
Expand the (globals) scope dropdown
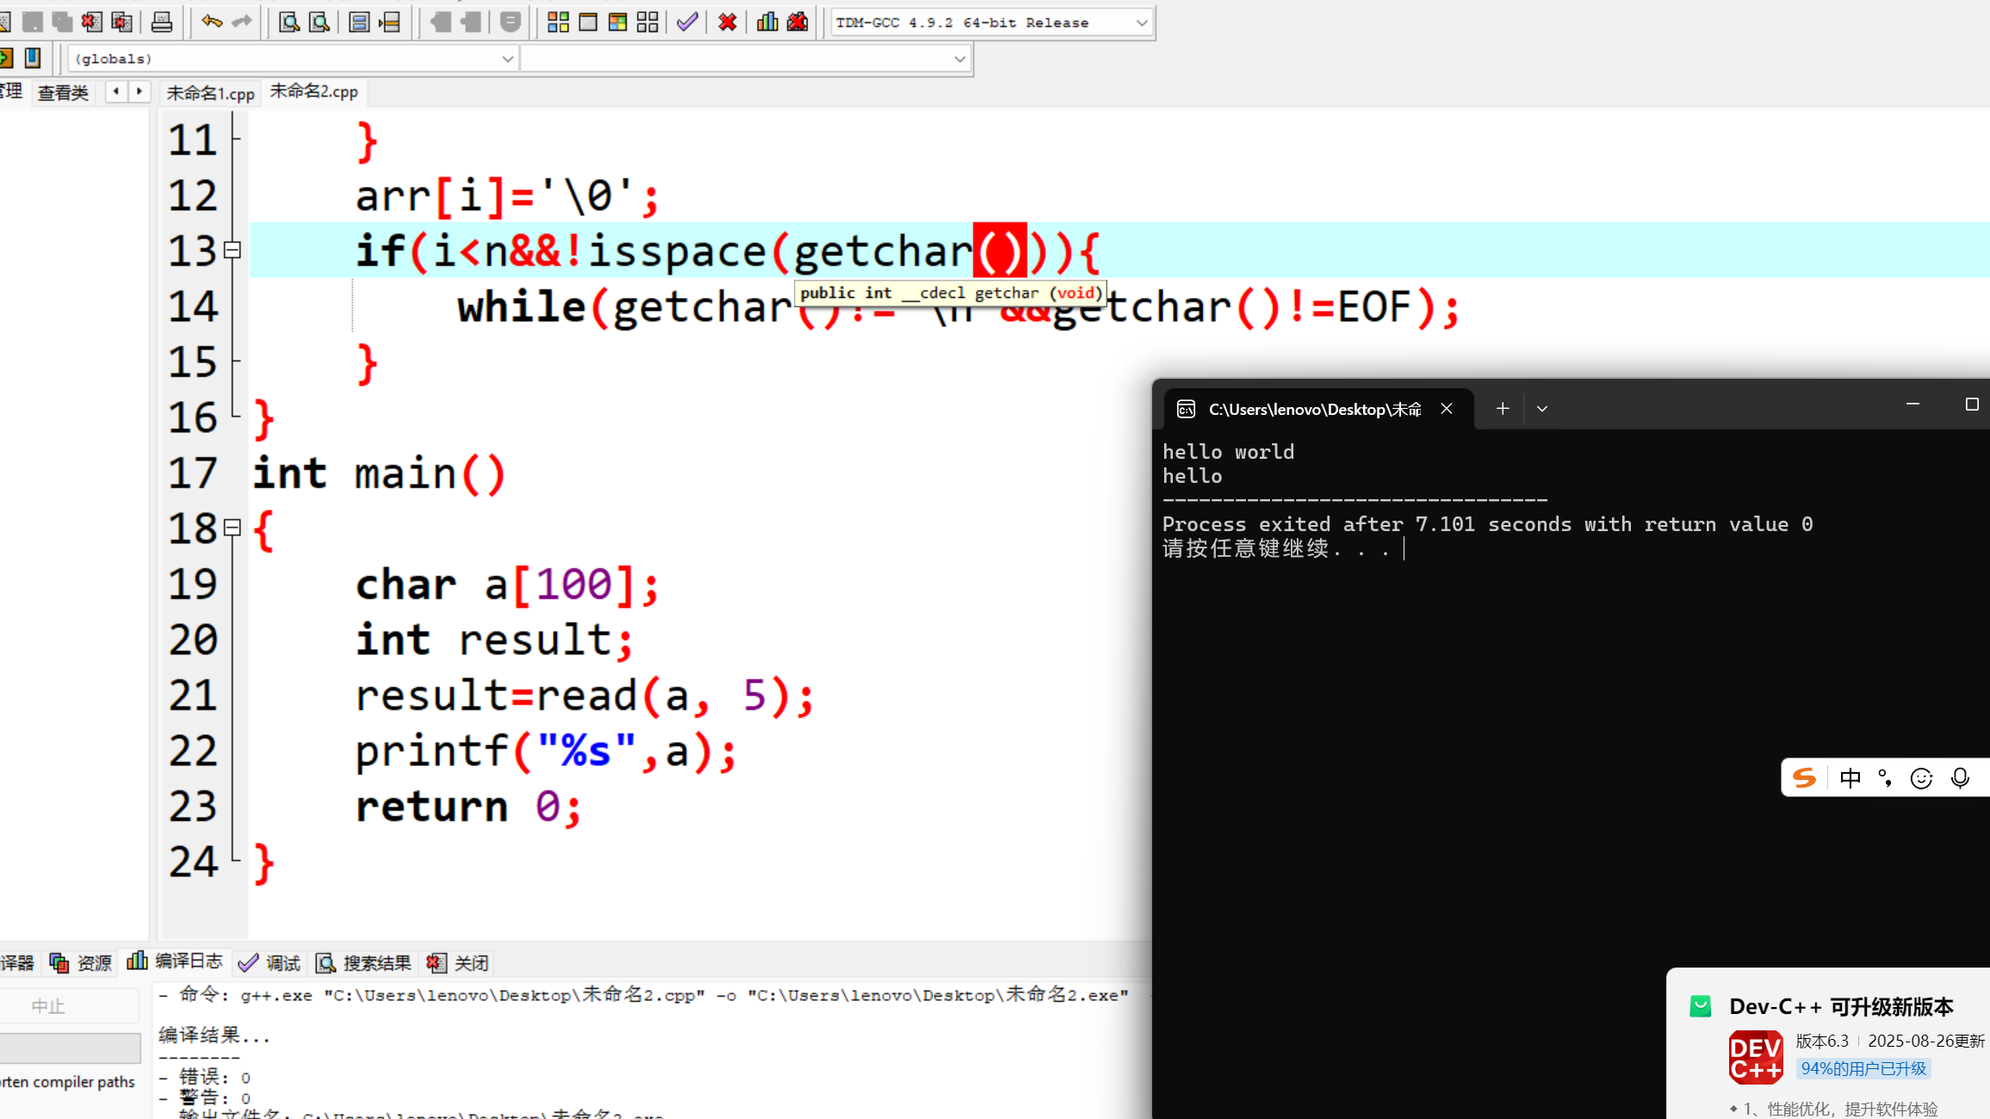coord(507,59)
